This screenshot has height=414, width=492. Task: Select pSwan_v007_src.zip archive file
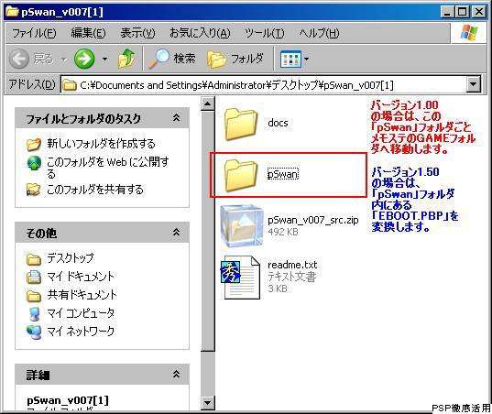[290, 226]
